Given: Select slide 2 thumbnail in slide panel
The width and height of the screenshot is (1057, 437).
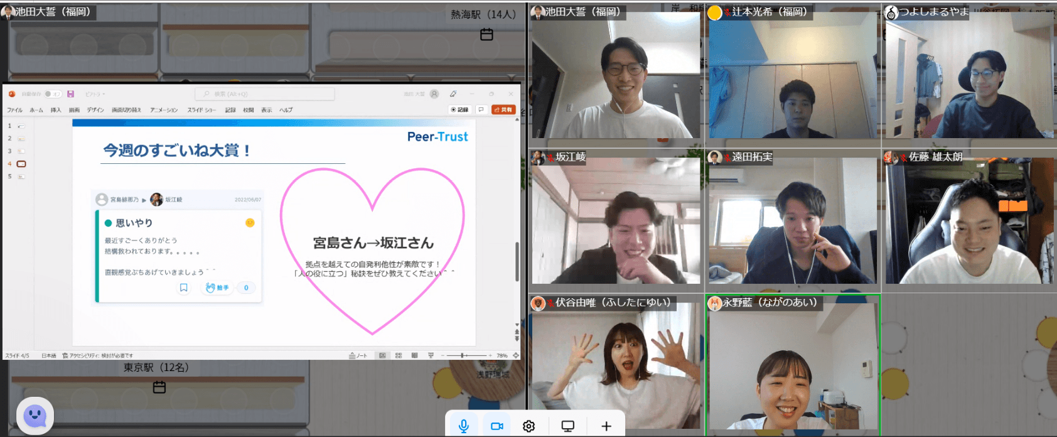Looking at the screenshot, I should 21,139.
